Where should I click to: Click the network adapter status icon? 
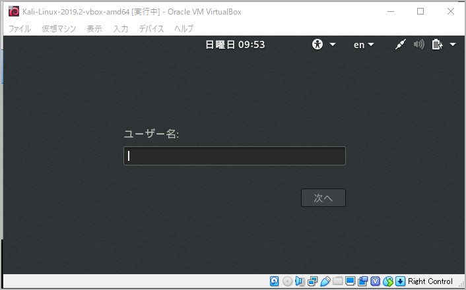point(312,281)
